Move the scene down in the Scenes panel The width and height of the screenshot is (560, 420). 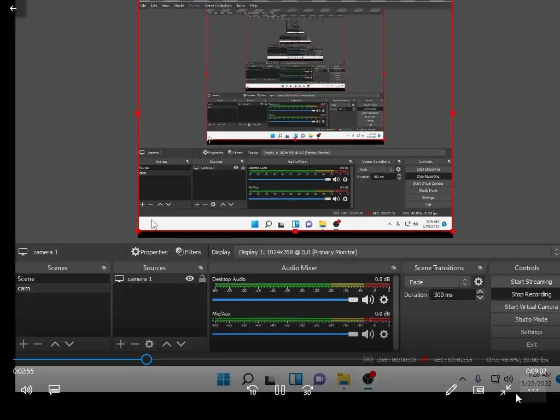pos(69,344)
